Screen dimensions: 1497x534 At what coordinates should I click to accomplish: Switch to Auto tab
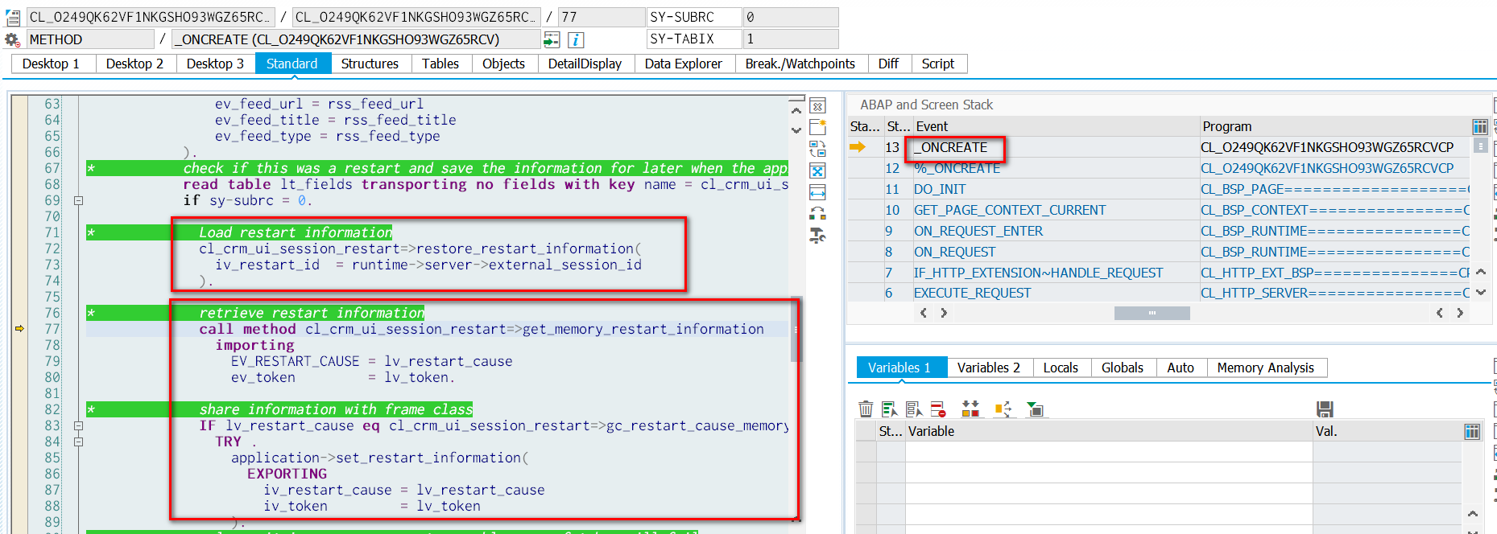point(1181,368)
